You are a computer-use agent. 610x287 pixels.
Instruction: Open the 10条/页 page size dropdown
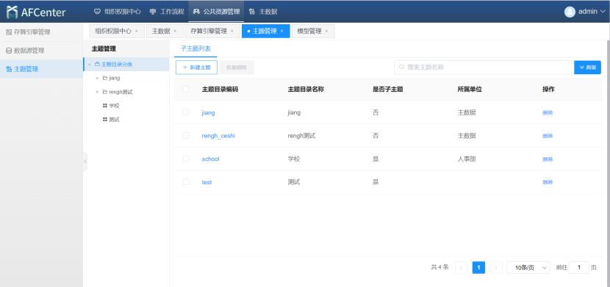[x=528, y=268]
